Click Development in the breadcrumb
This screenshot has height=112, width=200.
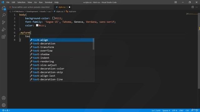[32, 12]
